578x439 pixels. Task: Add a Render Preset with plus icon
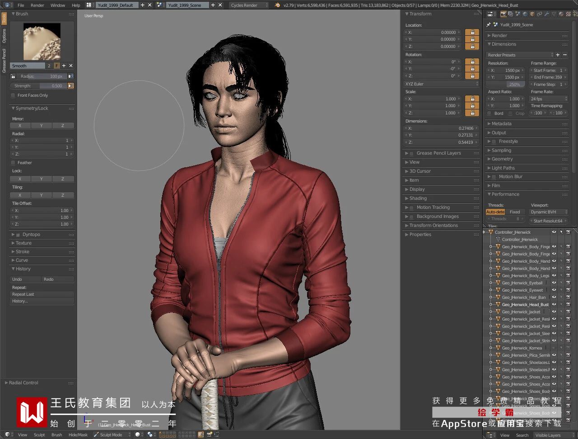tap(558, 55)
